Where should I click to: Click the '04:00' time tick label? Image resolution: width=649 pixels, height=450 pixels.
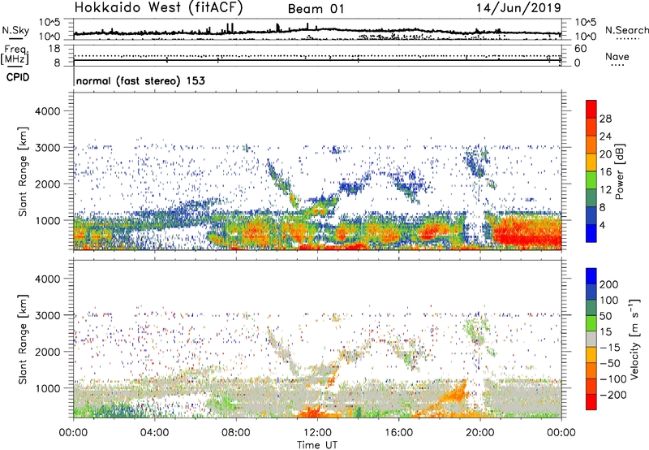pyautogui.click(x=154, y=433)
